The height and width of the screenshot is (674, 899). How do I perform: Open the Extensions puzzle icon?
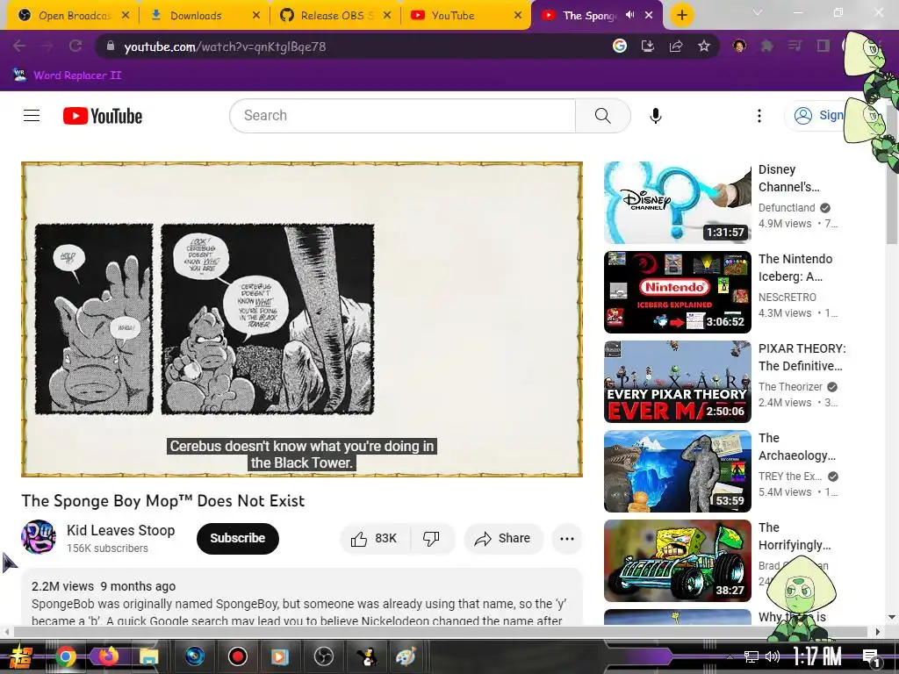click(x=767, y=46)
